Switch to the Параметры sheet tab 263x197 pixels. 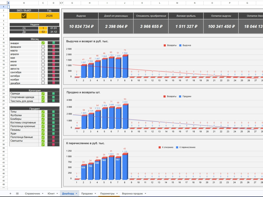point(107,194)
